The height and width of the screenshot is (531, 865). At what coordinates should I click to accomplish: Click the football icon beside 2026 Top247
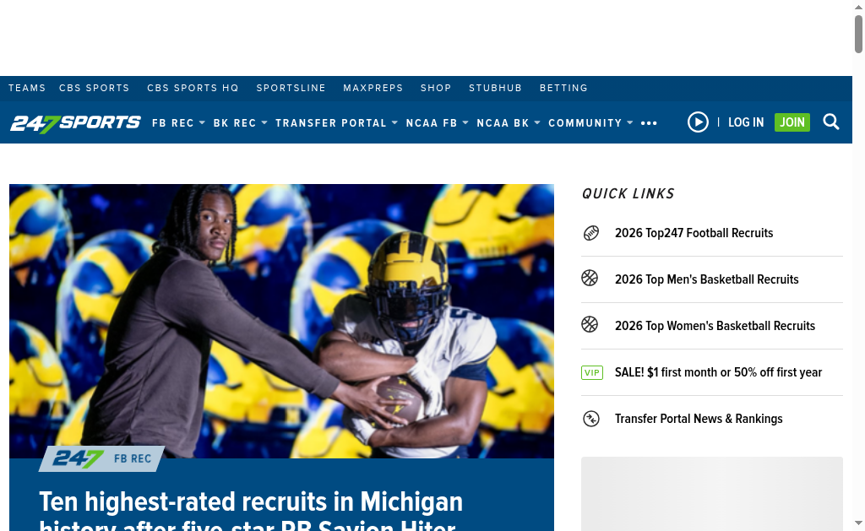(x=590, y=233)
